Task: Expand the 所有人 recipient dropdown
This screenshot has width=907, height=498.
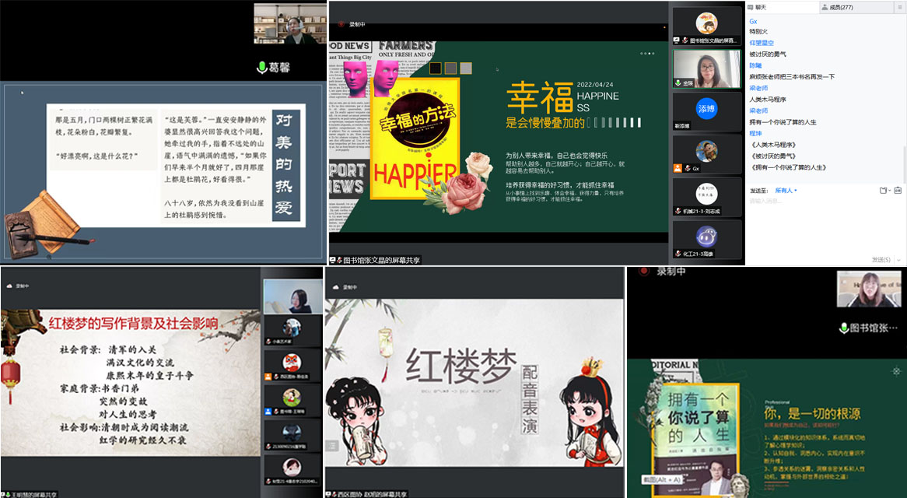Action: point(786,191)
